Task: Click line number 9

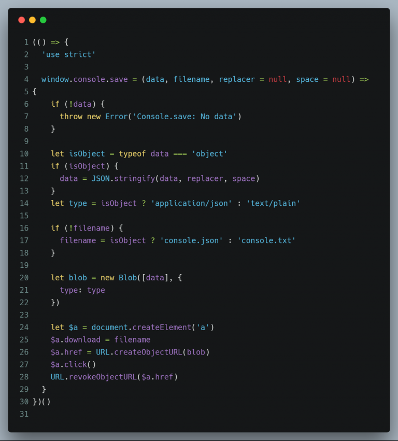Action: point(26,141)
